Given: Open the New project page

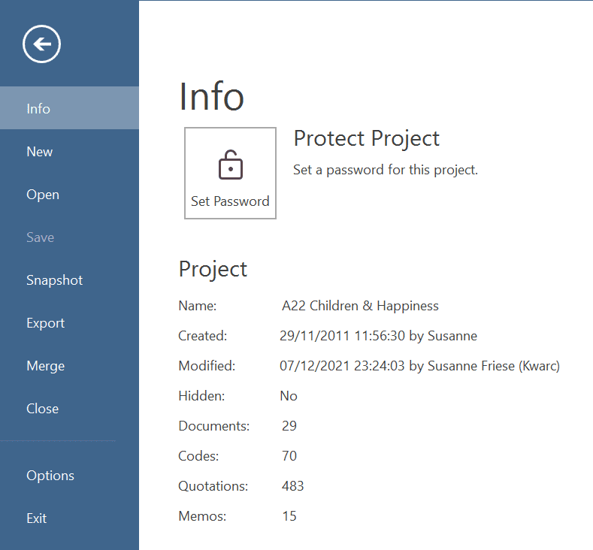Looking at the screenshot, I should point(69,152).
